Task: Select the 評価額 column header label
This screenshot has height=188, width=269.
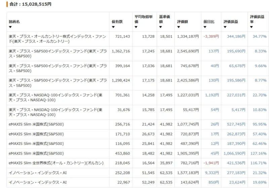Action: coord(183,22)
